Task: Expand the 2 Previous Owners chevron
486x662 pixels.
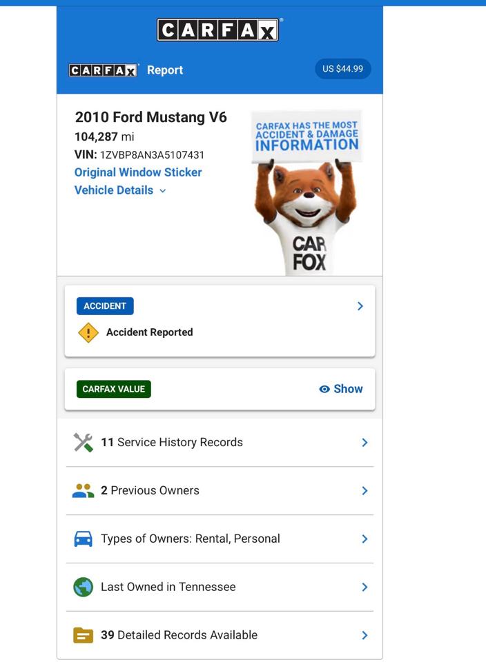Action: point(364,490)
